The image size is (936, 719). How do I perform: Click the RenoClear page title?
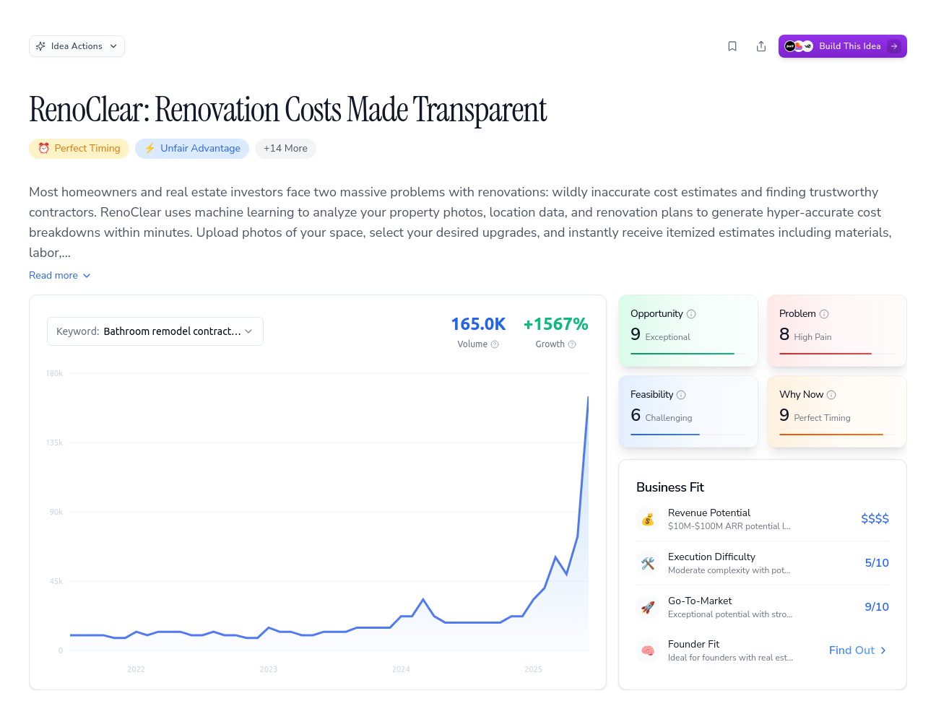[x=287, y=110]
